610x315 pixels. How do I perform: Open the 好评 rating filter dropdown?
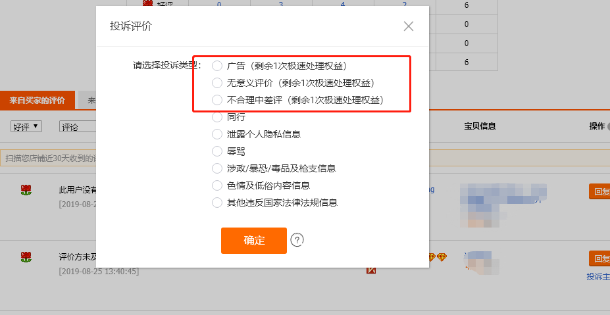point(26,127)
